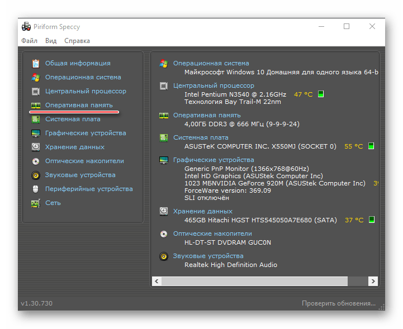
Task: Select Оптические накопители in sidebar
Action: tap(84, 161)
